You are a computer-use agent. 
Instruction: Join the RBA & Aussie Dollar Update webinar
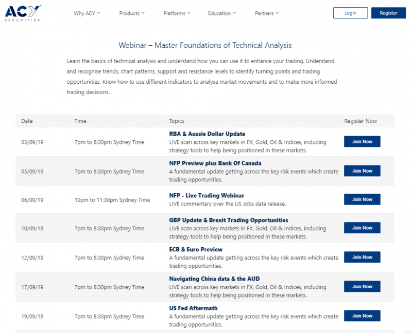click(x=362, y=142)
